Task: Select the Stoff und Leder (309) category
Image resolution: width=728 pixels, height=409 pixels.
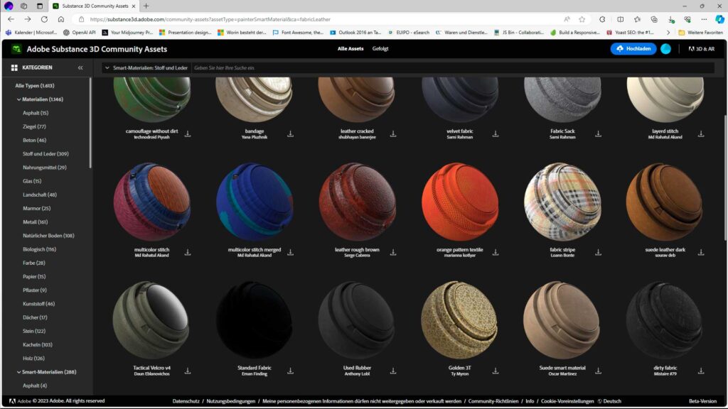Action: (45, 154)
